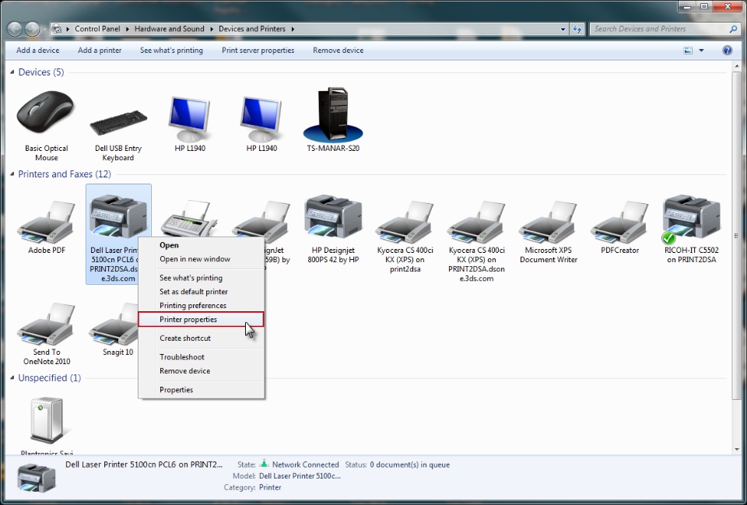Viewport: 747px width, 505px height.
Task: Click the Network Connected state text
Action: click(x=305, y=465)
